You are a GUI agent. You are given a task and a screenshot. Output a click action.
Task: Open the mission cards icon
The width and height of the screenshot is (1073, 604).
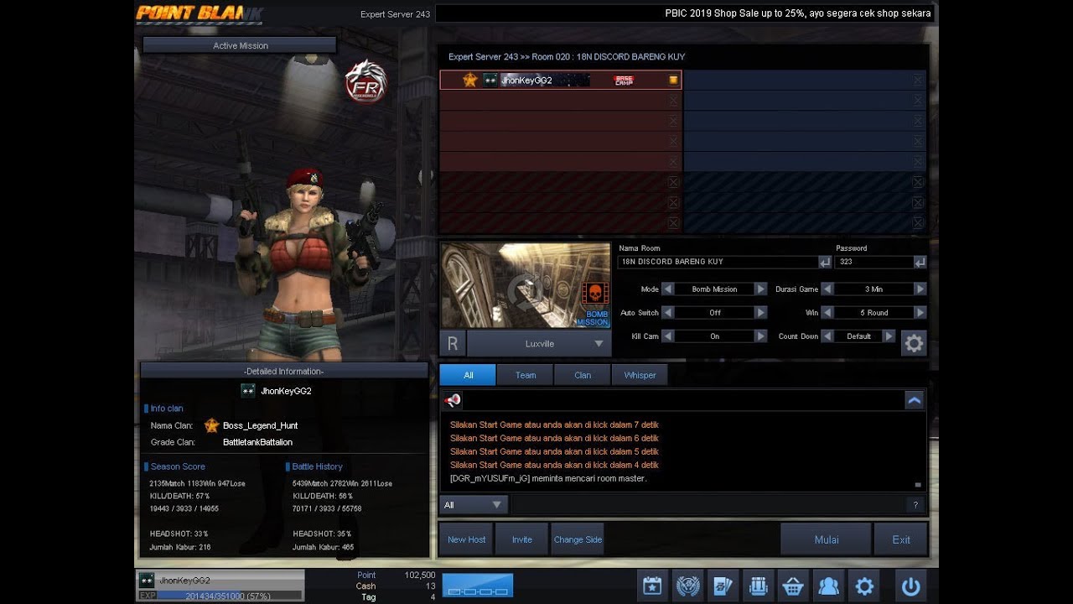pos(723,586)
